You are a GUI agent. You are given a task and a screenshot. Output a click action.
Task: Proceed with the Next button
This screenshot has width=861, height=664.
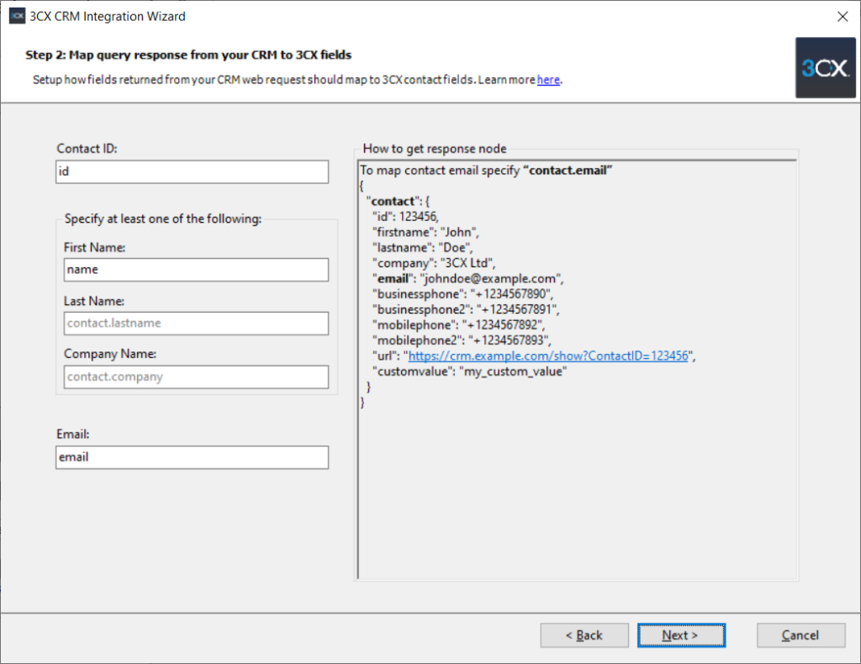pos(681,635)
